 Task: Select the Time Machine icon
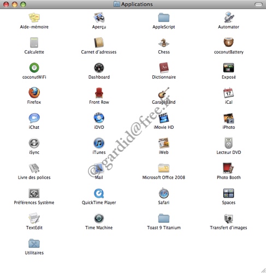(99, 218)
